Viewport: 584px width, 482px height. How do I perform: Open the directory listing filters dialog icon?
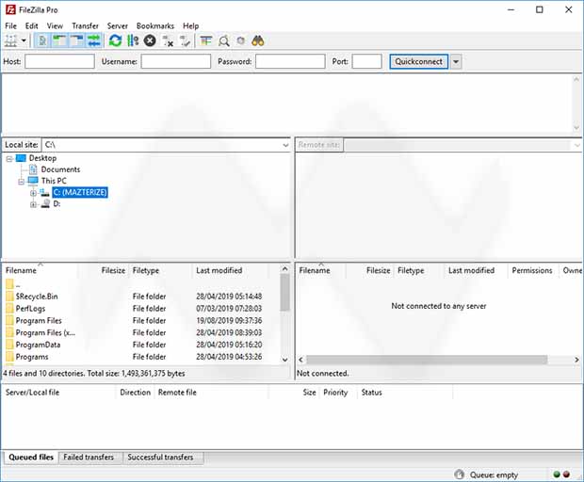pos(206,40)
